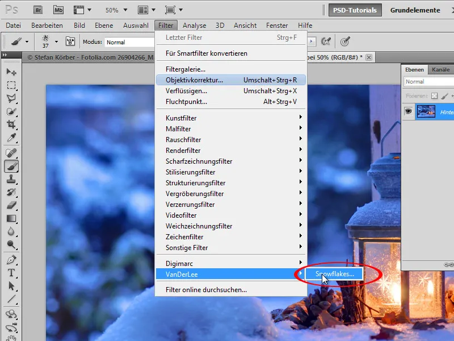The width and height of the screenshot is (454, 341).
Task: Enable transparency lock in Fixieren options
Action: click(435, 95)
